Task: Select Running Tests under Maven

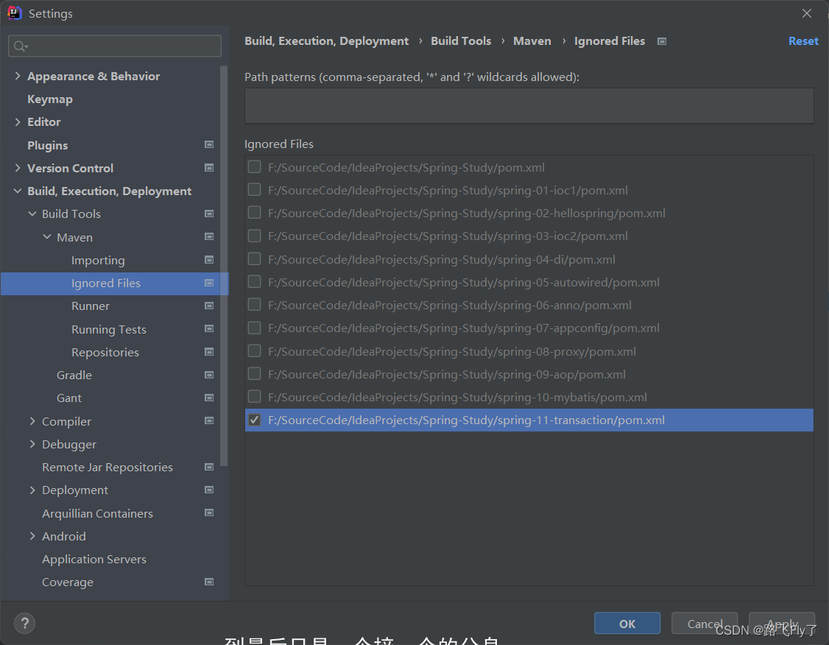Action: pyautogui.click(x=109, y=329)
